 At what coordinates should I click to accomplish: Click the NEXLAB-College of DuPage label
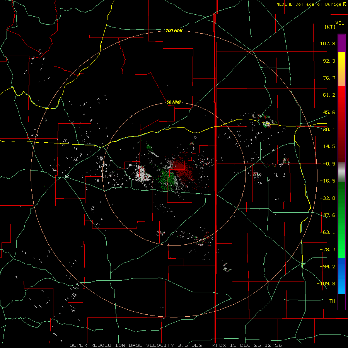(309, 4)
